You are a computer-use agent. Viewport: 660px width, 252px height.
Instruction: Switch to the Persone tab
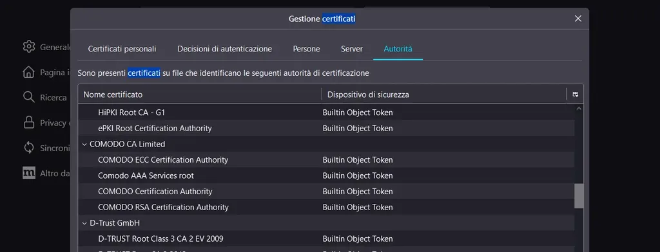[306, 49]
